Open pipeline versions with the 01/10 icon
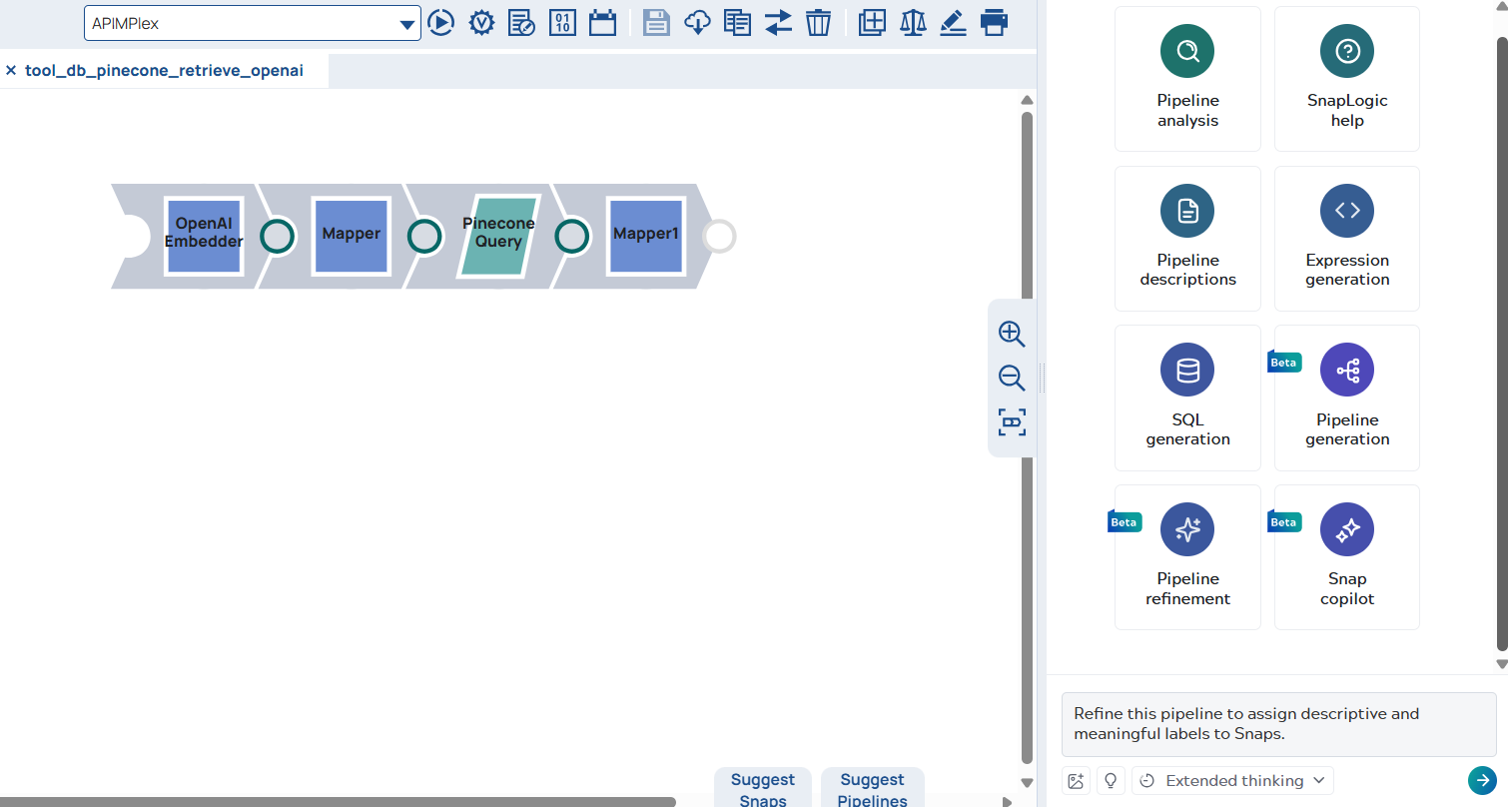1508x807 pixels. (562, 22)
